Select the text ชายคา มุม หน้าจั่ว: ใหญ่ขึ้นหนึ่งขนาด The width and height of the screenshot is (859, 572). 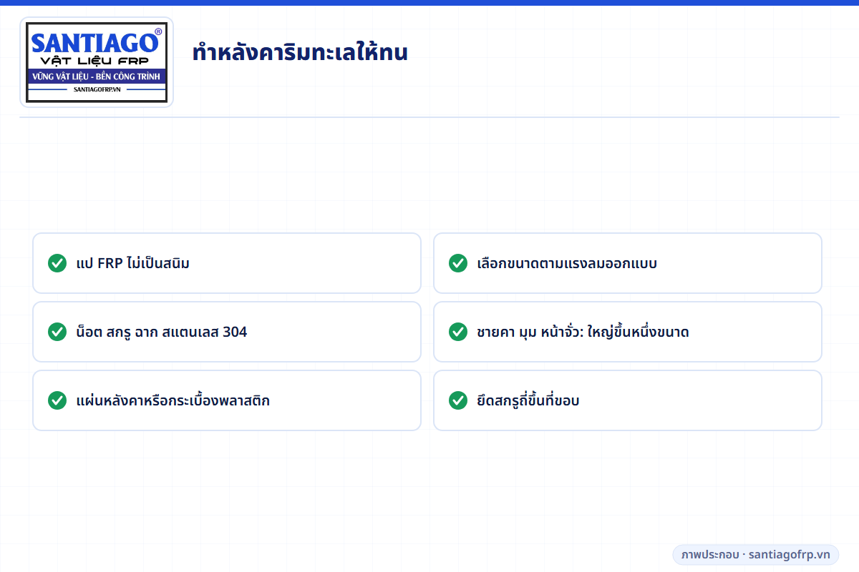[583, 332]
